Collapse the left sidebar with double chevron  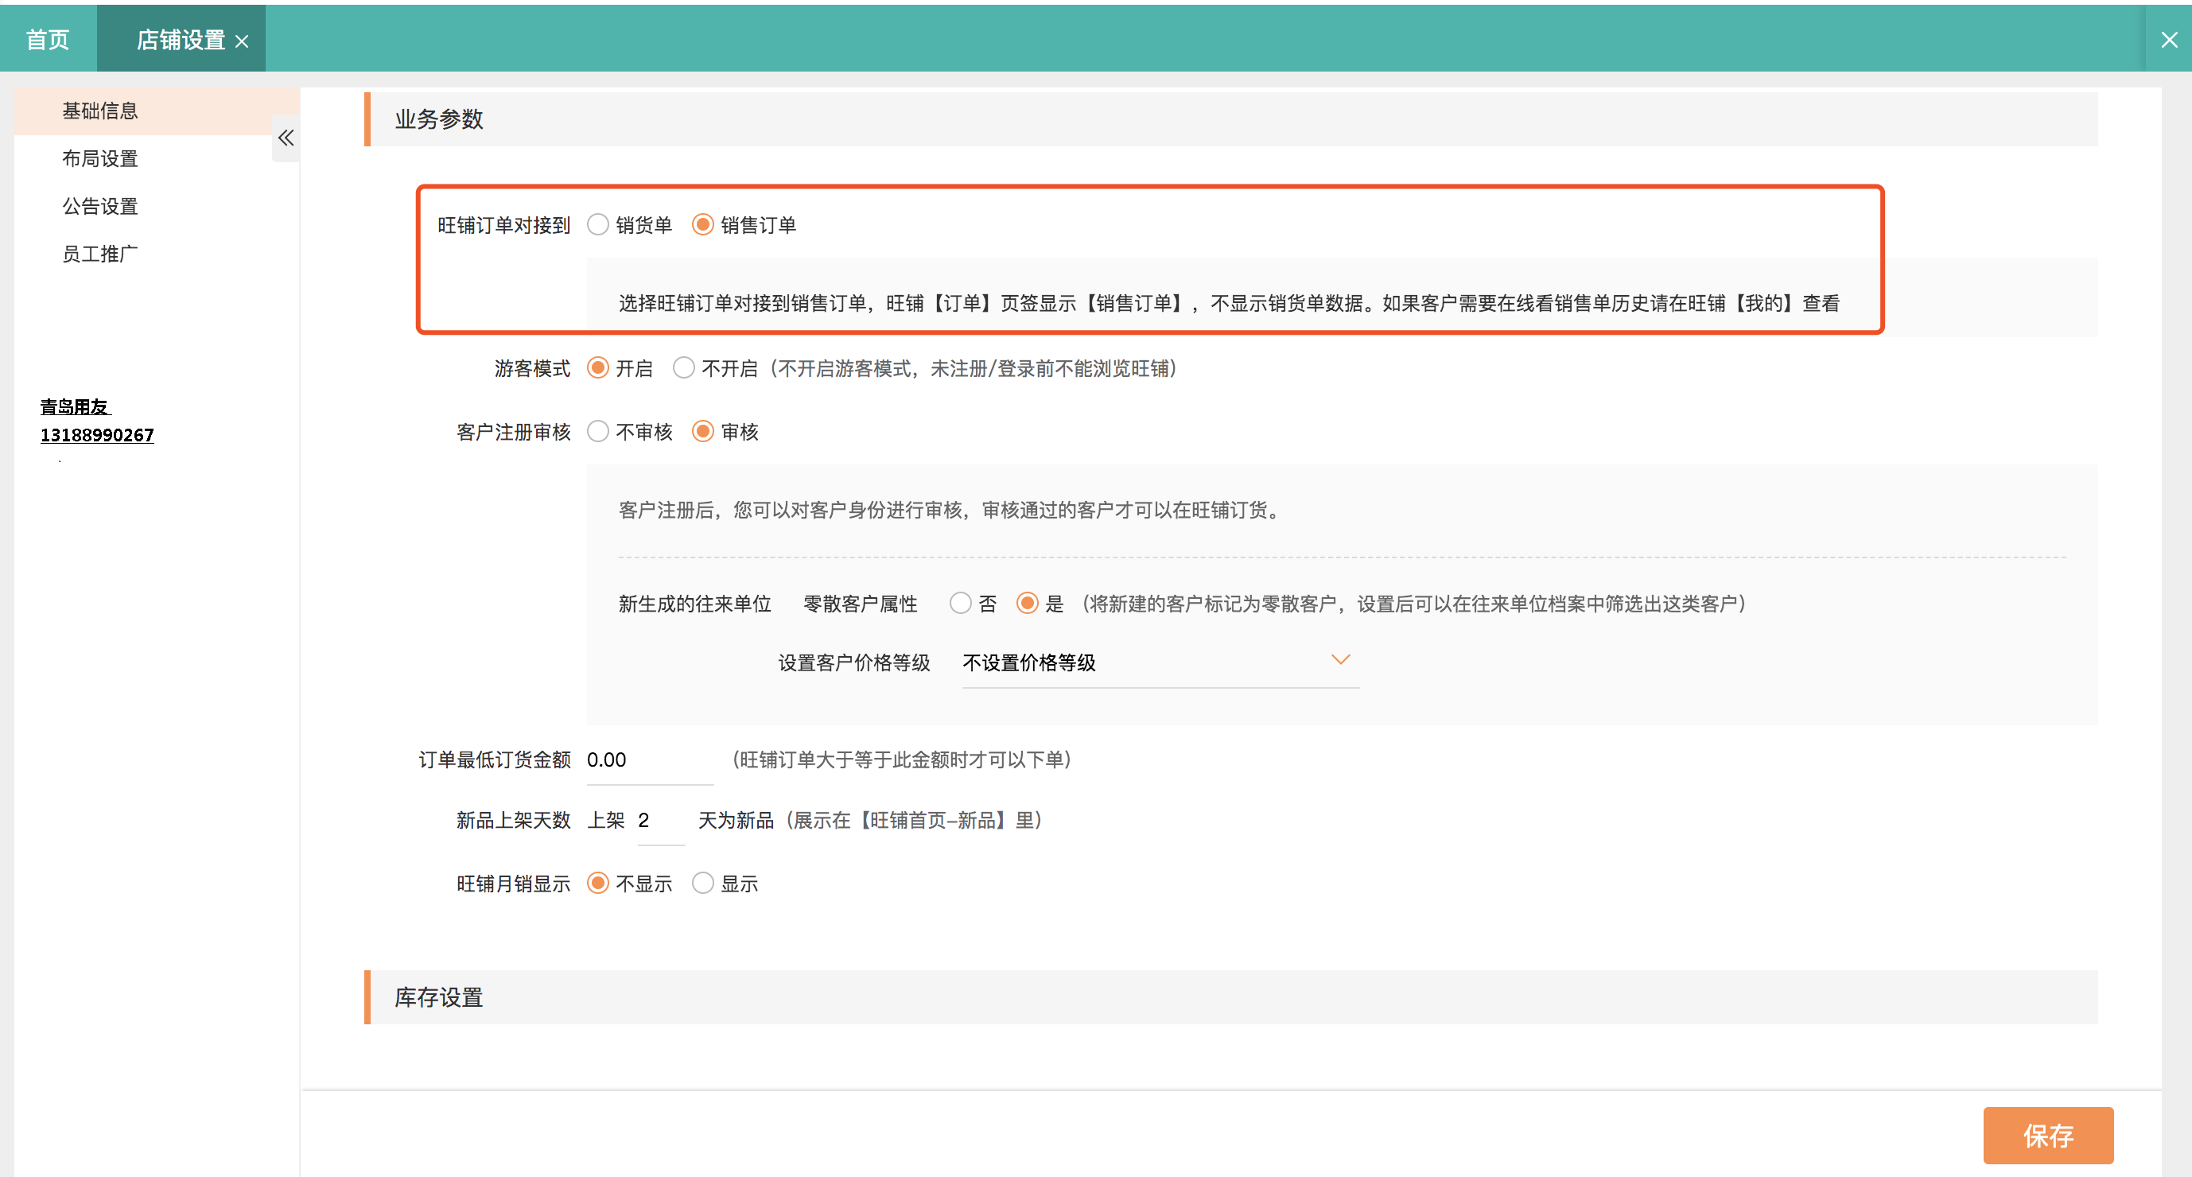[286, 138]
